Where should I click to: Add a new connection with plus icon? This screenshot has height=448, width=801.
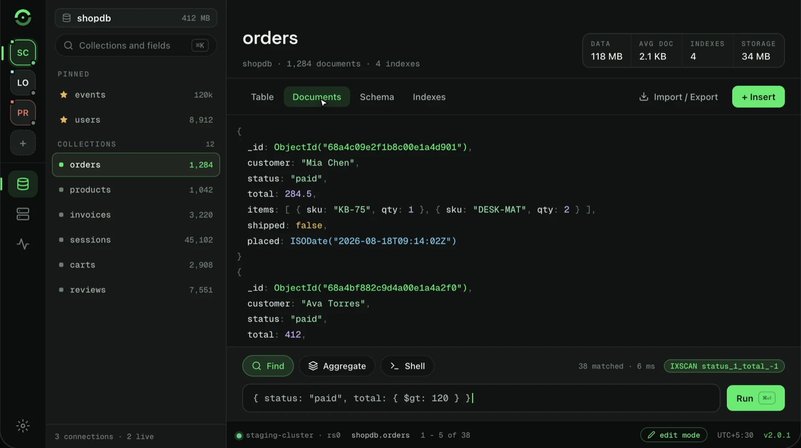tap(23, 143)
